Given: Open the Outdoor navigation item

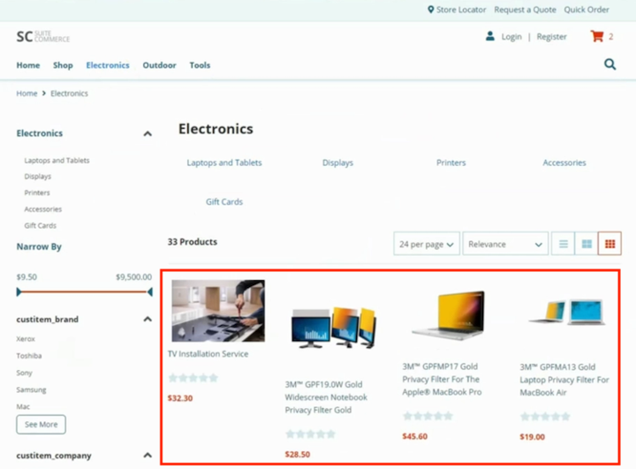Looking at the screenshot, I should (159, 65).
